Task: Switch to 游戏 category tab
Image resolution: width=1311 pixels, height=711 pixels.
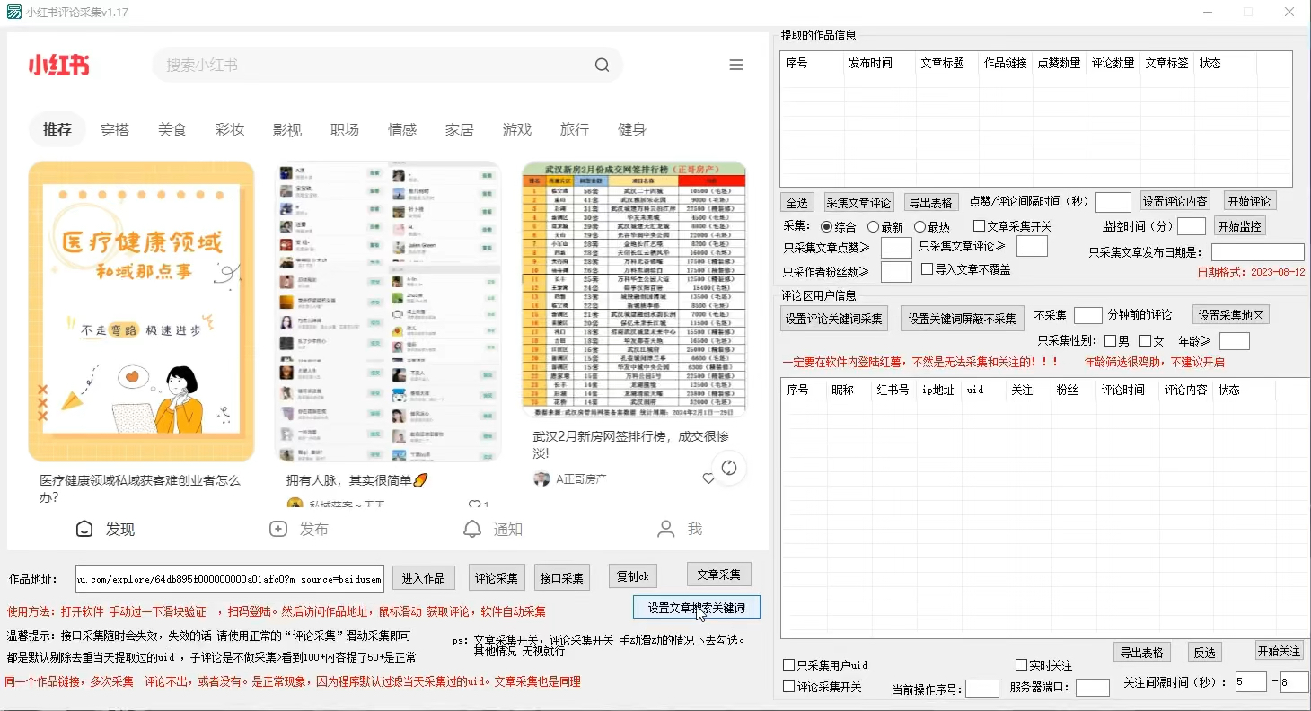Action: [517, 129]
